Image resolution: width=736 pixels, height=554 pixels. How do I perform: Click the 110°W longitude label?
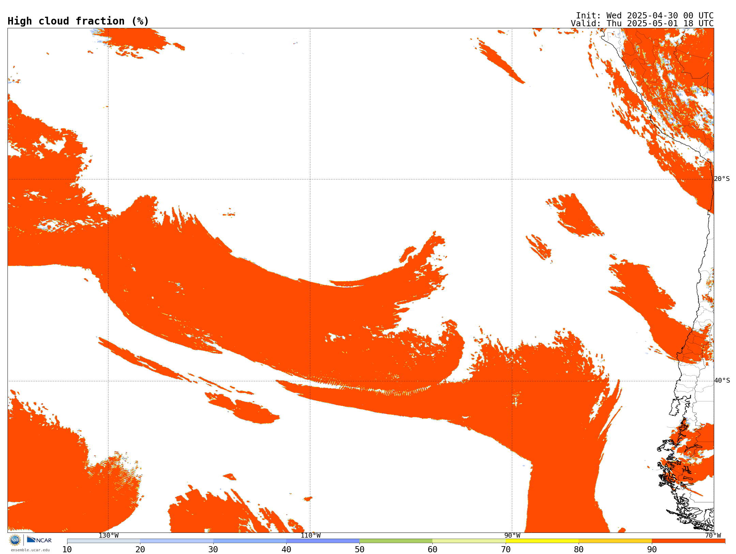[310, 536]
